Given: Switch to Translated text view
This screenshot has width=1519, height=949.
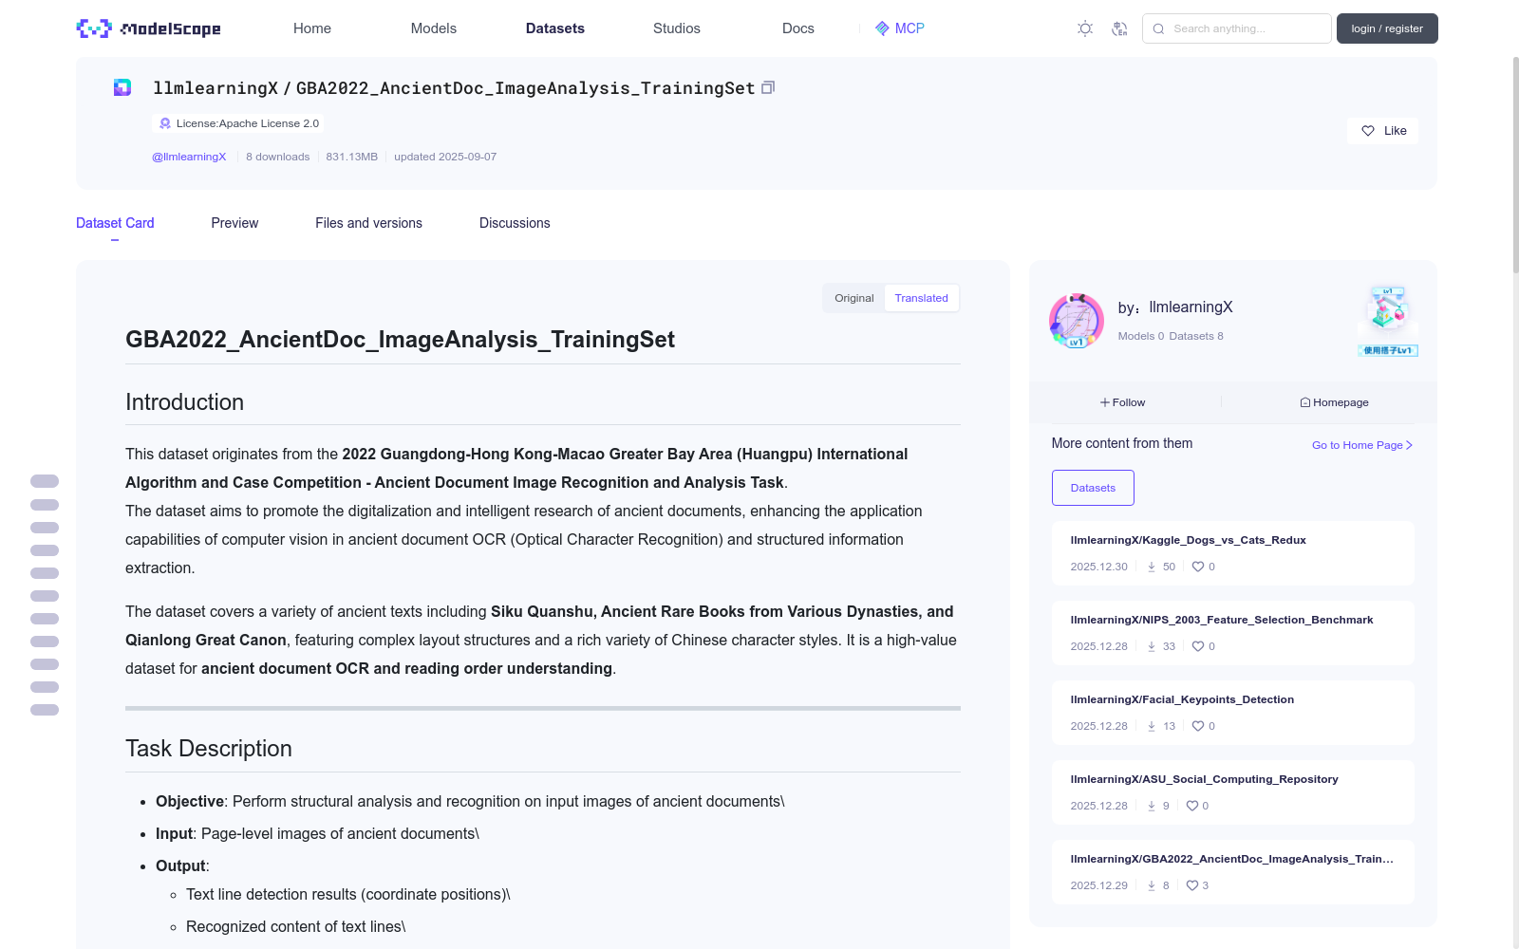Looking at the screenshot, I should point(921,298).
